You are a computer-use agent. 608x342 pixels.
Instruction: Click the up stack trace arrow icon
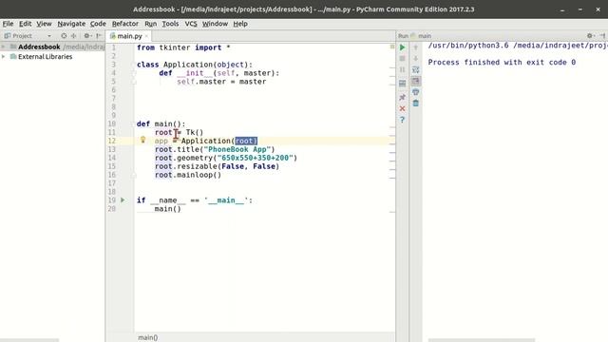[x=416, y=47]
